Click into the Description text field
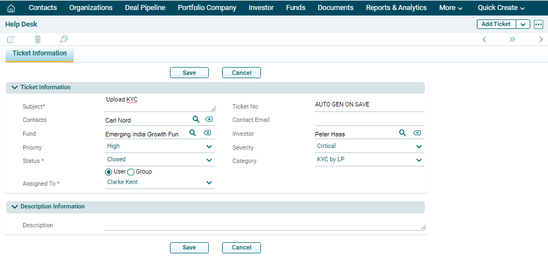 (264, 225)
